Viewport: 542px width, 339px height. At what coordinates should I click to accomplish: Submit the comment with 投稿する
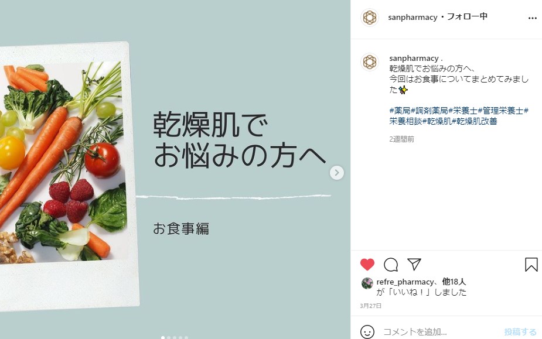520,332
